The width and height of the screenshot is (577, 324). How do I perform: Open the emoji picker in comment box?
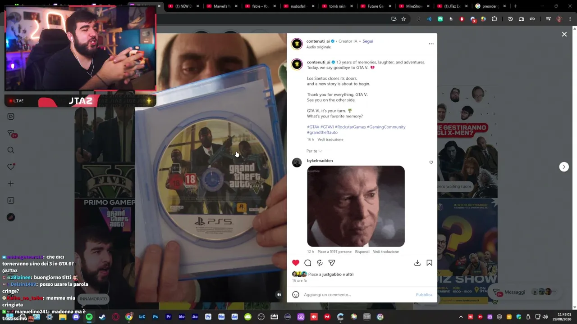(x=296, y=295)
